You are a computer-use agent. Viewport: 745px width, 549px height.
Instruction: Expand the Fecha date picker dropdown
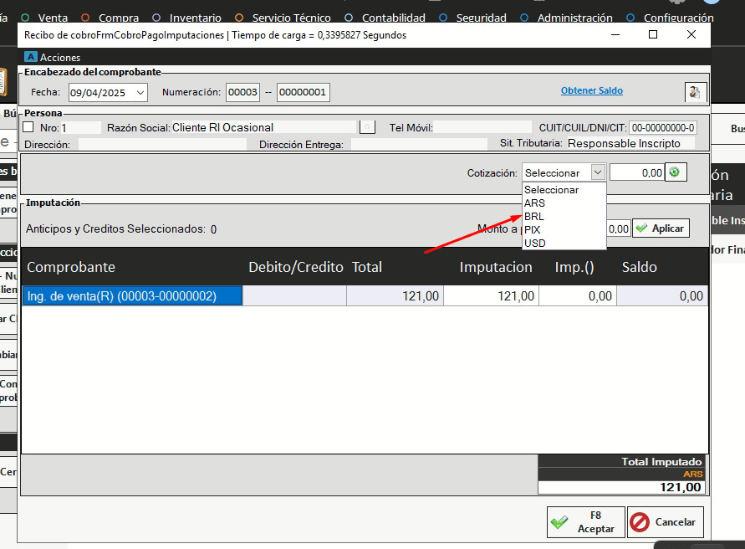140,92
